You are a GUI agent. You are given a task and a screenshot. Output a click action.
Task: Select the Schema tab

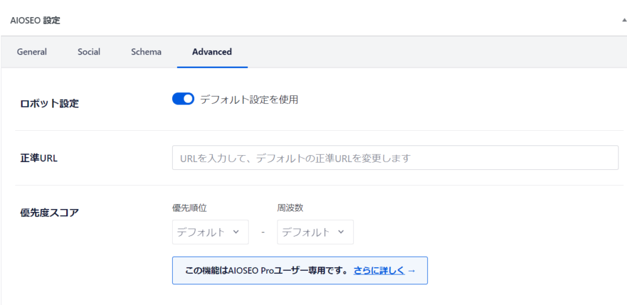(146, 52)
